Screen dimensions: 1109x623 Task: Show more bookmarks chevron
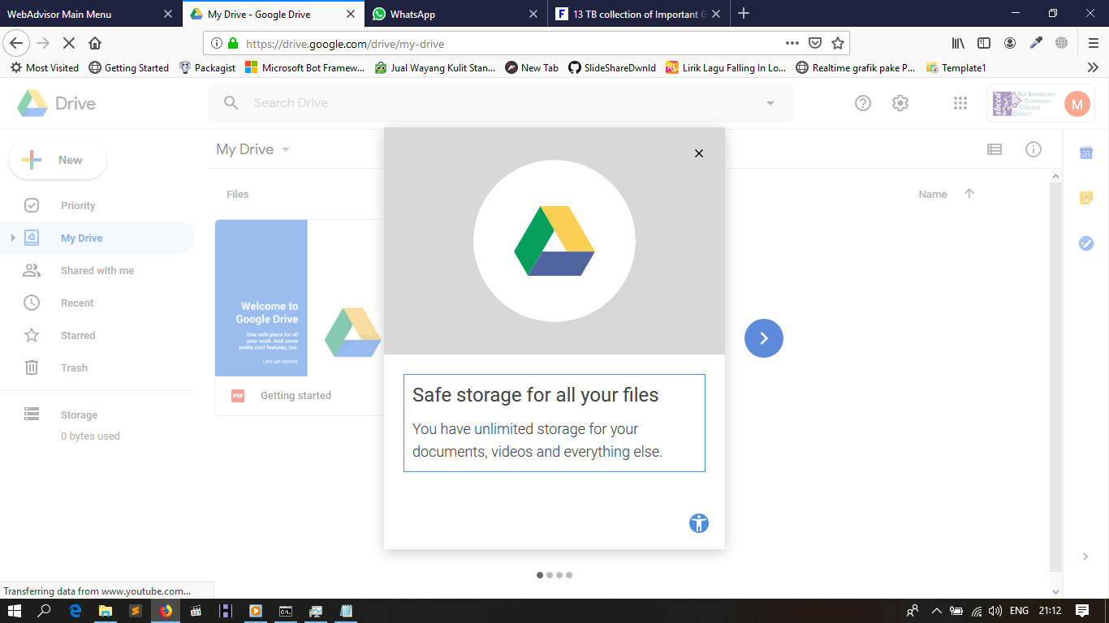point(1093,68)
